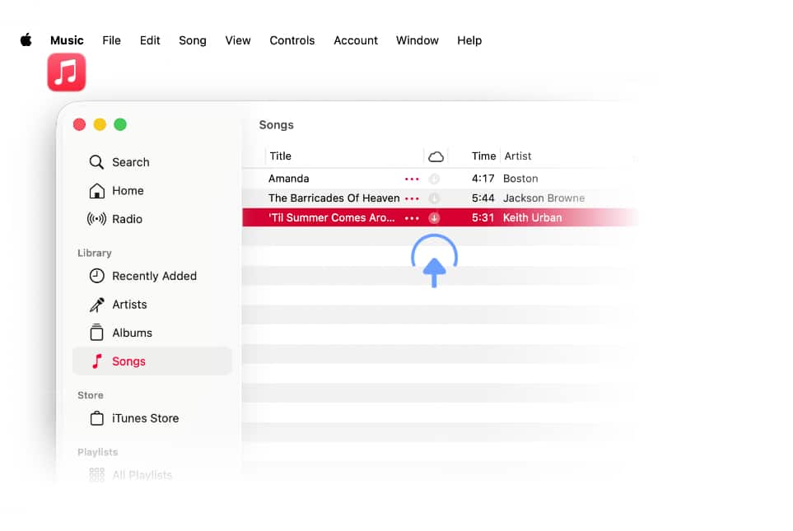
Task: Select the song title "Amanda"
Action: [x=289, y=179]
